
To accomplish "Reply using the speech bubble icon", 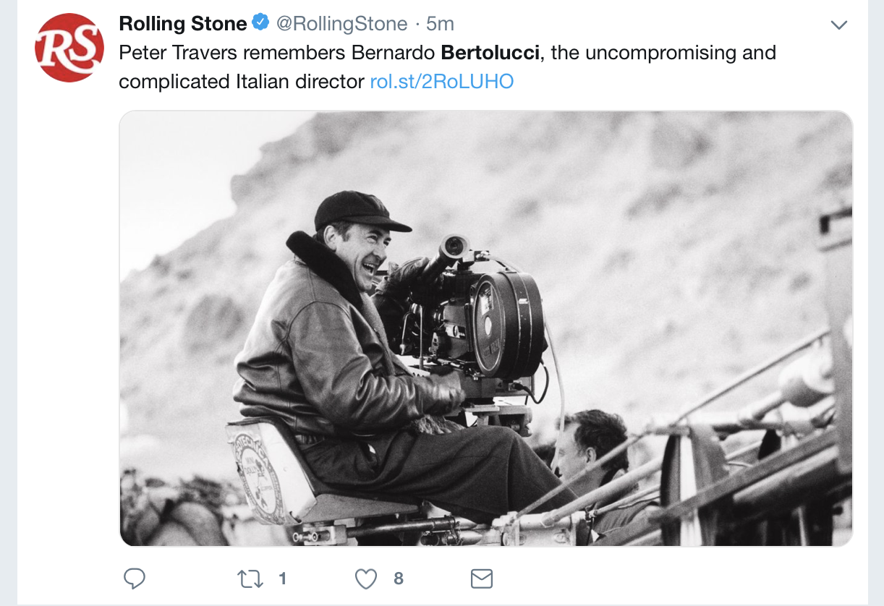I will click(135, 579).
